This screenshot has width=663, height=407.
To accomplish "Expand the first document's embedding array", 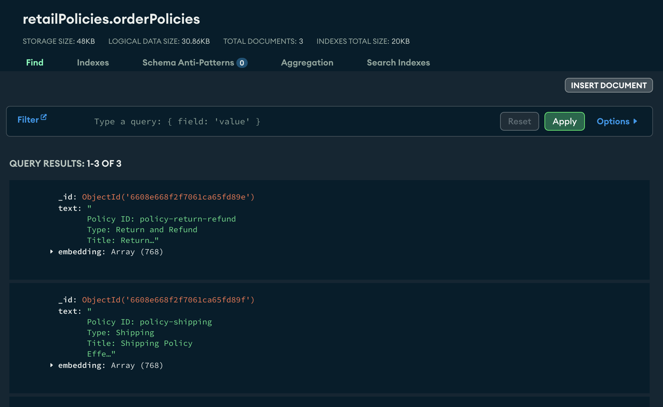I will pos(51,252).
